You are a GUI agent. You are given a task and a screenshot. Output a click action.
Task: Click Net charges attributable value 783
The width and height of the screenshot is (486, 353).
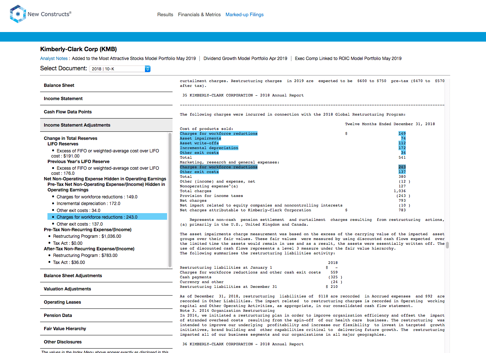402,210
